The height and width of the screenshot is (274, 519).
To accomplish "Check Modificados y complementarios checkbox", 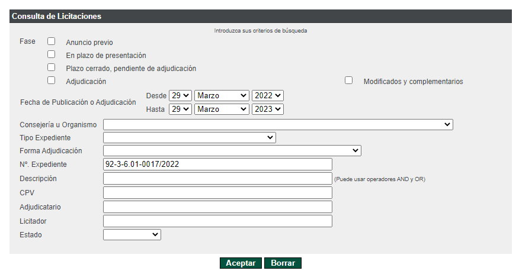I will tap(348, 80).
